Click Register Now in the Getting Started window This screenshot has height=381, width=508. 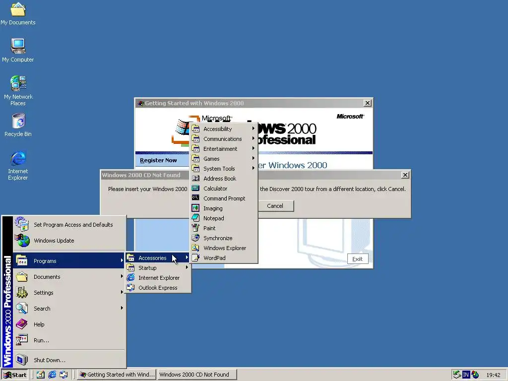158,160
